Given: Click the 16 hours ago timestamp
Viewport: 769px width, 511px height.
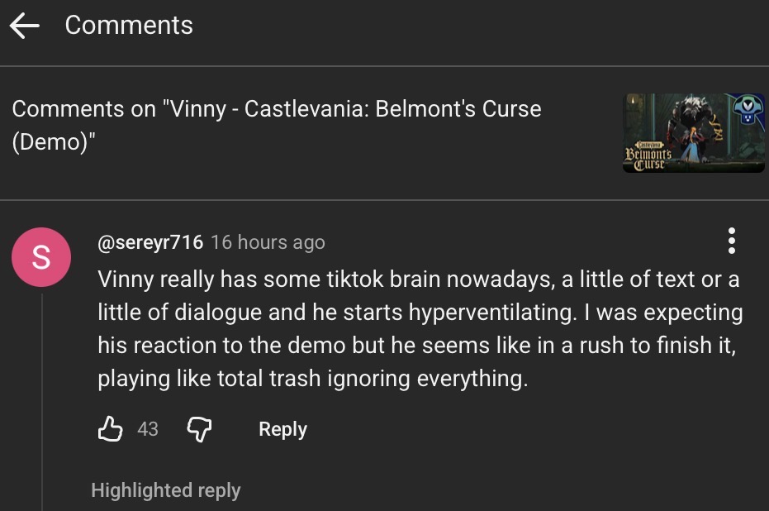Looking at the screenshot, I should pos(268,242).
